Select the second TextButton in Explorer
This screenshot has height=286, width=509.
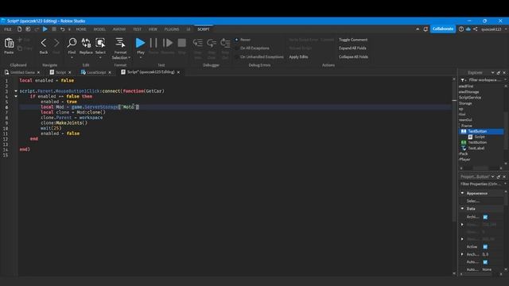tap(477, 142)
